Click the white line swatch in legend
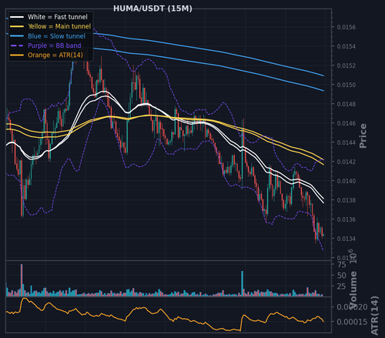The image size is (385, 338). pyautogui.click(x=17, y=17)
